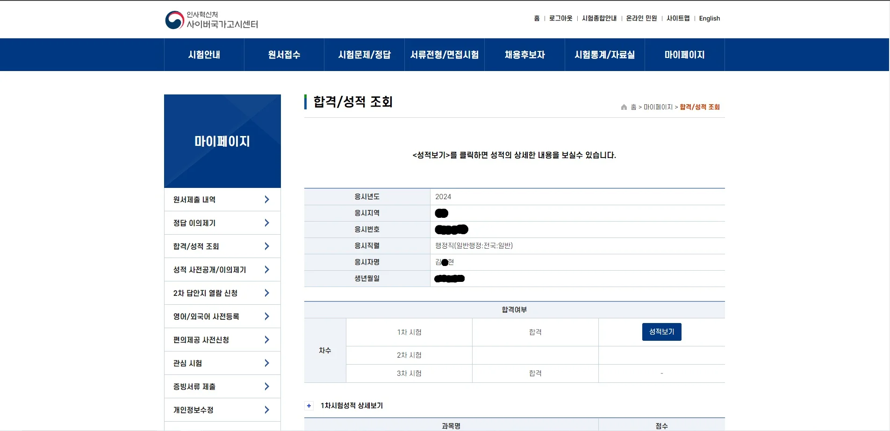Click the chevron for 2차 답안지 열람 신청

click(x=267, y=293)
